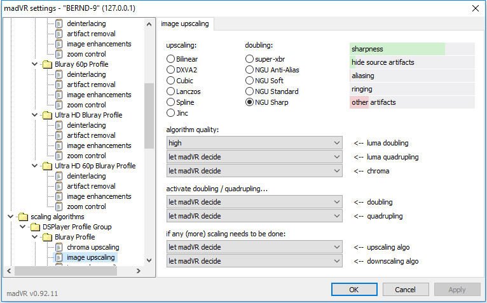The image size is (487, 303).
Task: Collapse the Ultra HD 60p Bluray Profile node
Action: [x=35, y=166]
